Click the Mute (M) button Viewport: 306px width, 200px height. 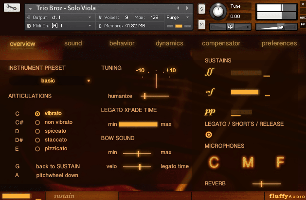[x=202, y=24]
